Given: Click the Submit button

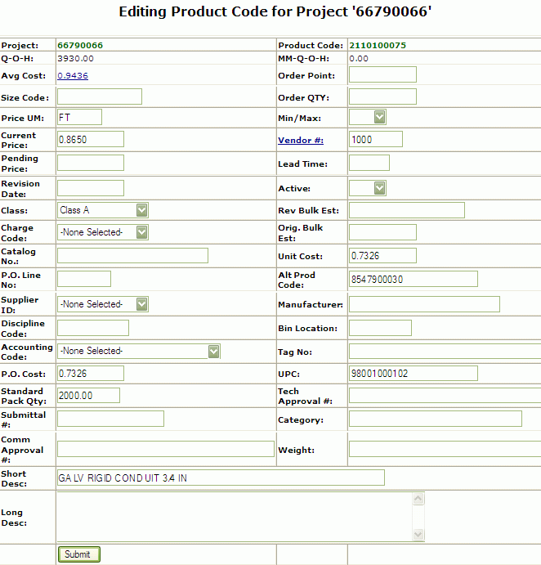Looking at the screenshot, I should pos(78,554).
